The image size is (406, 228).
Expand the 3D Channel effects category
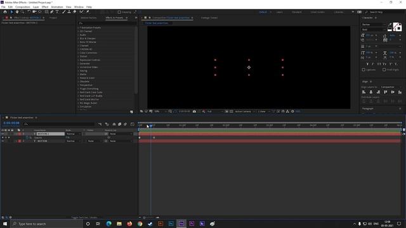[78, 31]
